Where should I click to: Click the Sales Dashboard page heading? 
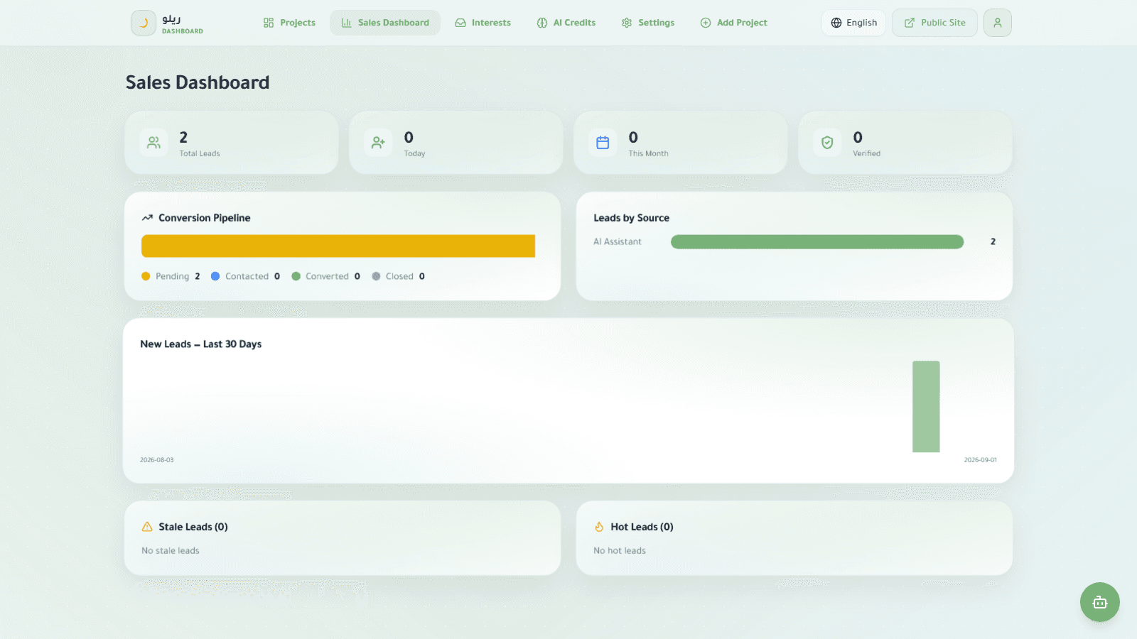click(x=198, y=82)
